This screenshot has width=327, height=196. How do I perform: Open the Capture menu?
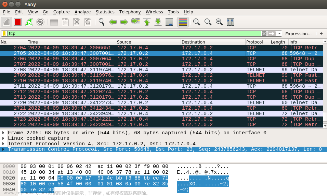(x=61, y=12)
